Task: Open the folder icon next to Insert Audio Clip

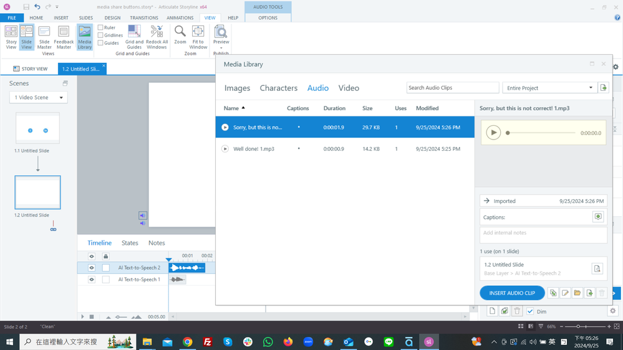Action: (x=577, y=293)
